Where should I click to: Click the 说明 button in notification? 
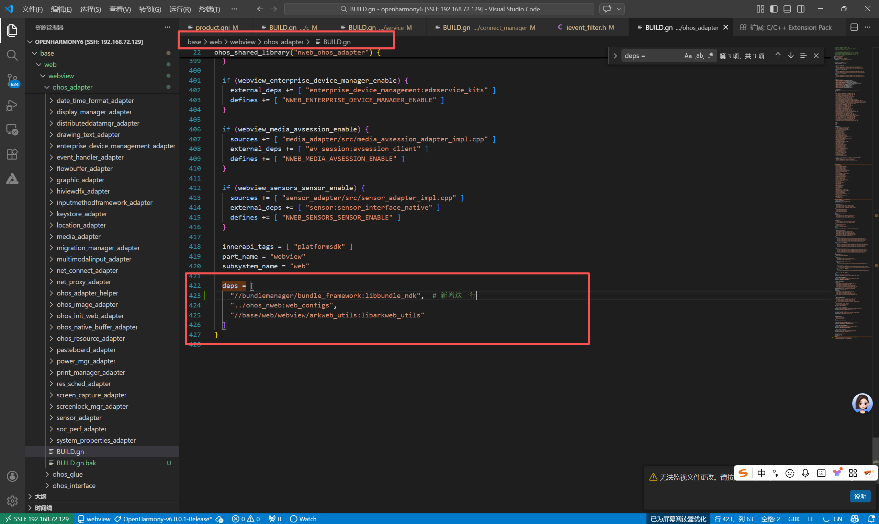point(859,496)
